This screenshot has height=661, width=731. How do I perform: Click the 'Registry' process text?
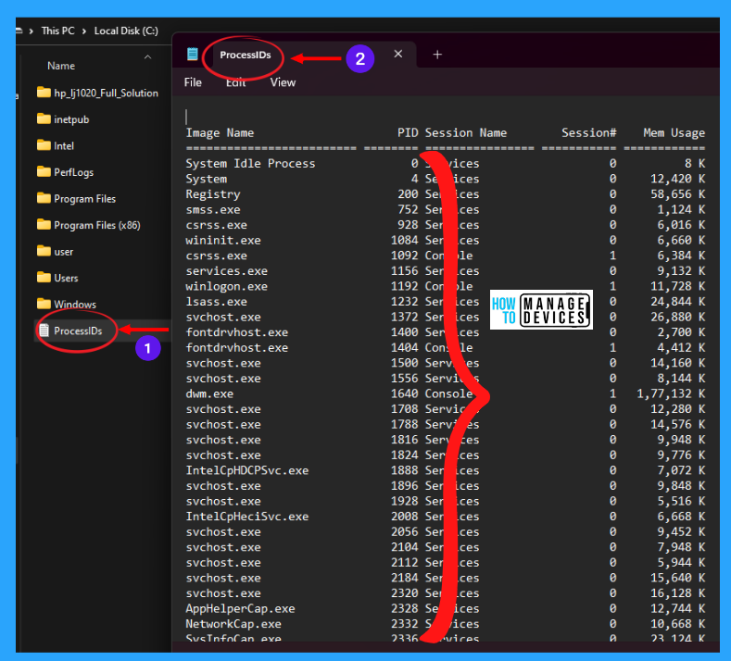[213, 194]
